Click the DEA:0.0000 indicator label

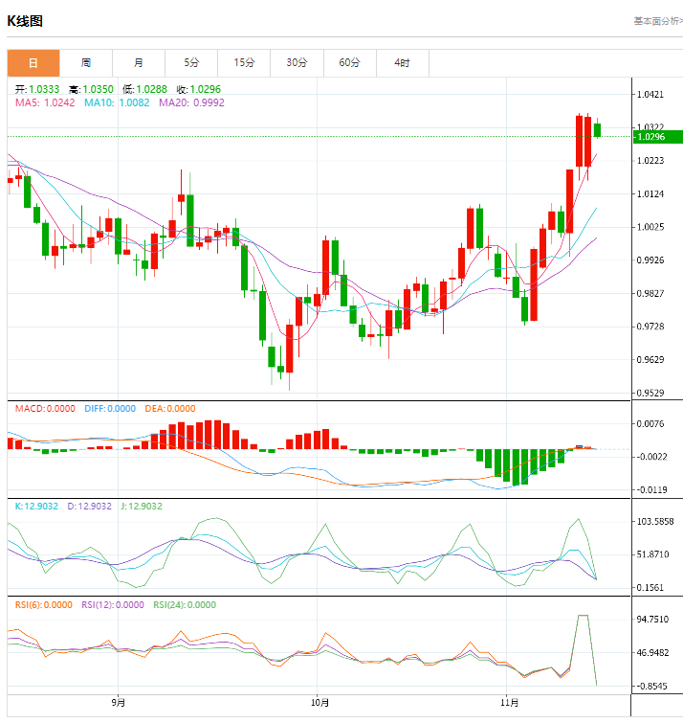pos(170,409)
